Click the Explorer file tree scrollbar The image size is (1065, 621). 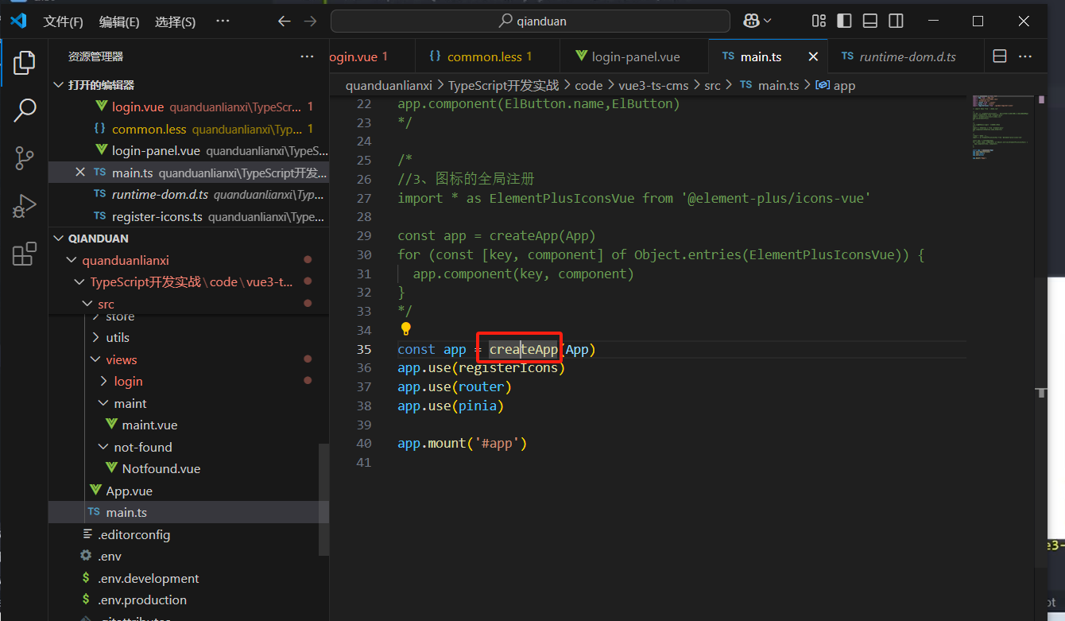pos(323,499)
